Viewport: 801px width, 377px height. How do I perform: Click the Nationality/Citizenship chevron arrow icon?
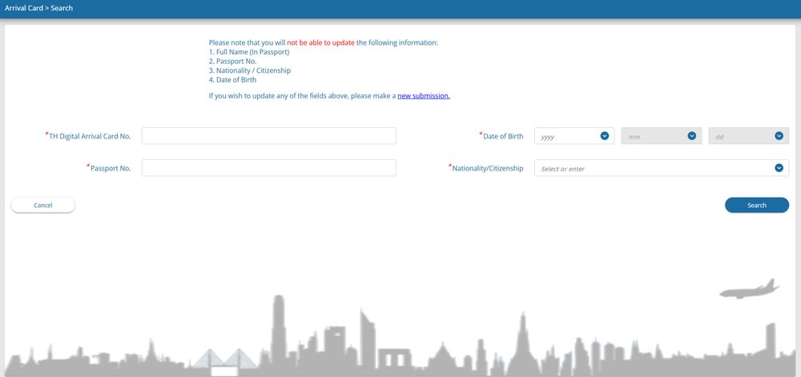pos(779,168)
